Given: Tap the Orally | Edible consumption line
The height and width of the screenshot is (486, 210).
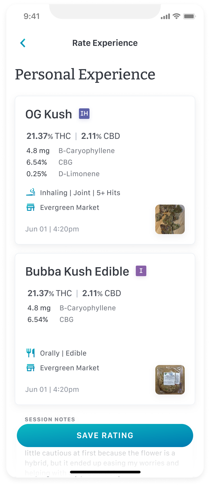Looking at the screenshot, I should (x=63, y=353).
